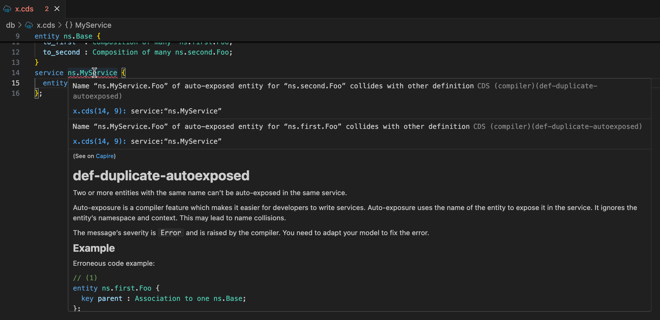This screenshot has height=320, width=660.
Task: Click the // (1) comment in example
Action: tap(85, 278)
